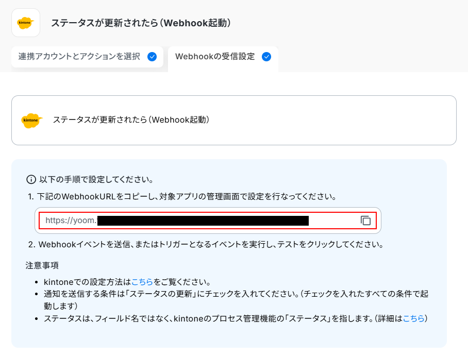468x356 pixels.
Task: Click the trigger card with the Webhook起動 title
Action: click(x=233, y=120)
